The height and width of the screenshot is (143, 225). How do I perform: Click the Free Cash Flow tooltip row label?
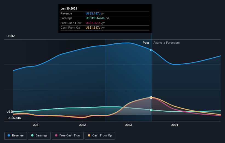[71, 23]
